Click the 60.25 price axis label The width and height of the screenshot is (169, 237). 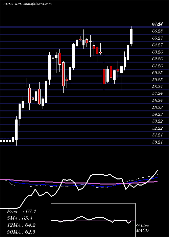coord(158,73)
